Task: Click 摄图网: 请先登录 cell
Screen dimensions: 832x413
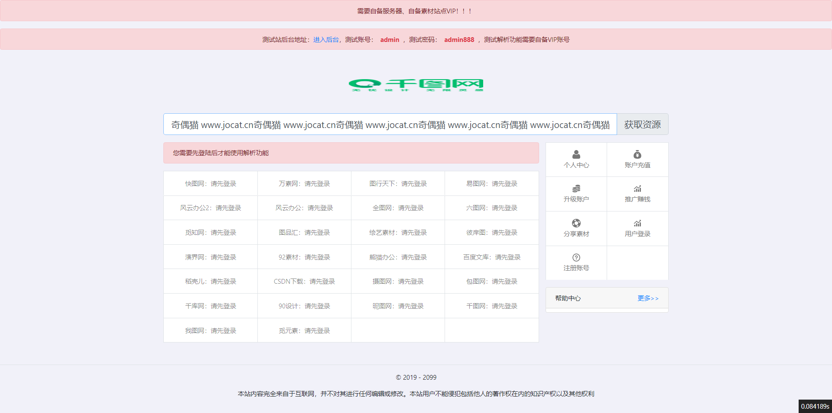Action: (x=398, y=282)
